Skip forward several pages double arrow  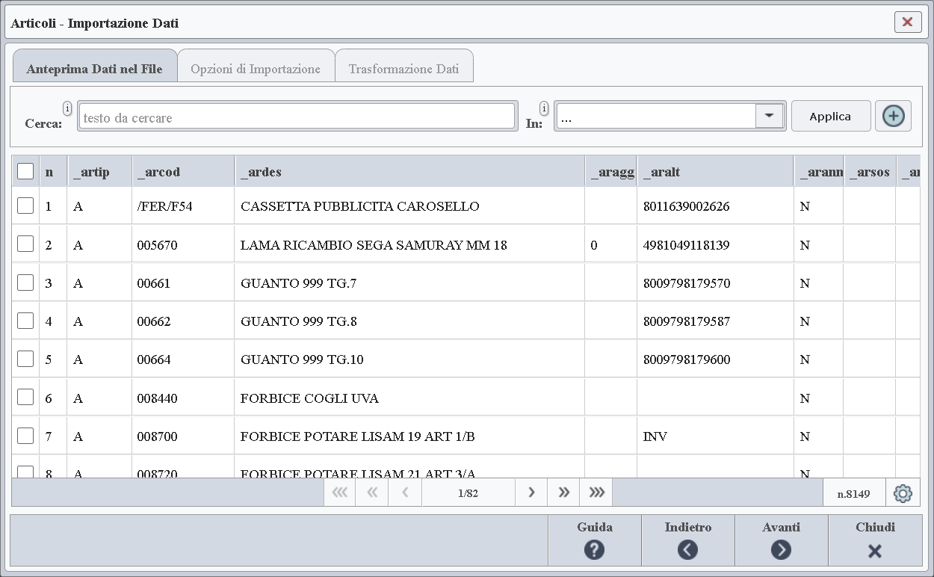click(x=564, y=493)
